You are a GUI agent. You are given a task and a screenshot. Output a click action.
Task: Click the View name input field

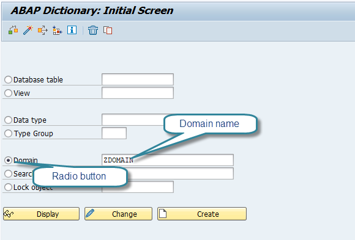pyautogui.click(x=138, y=93)
